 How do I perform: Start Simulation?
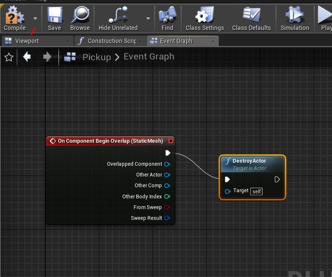tap(295, 19)
